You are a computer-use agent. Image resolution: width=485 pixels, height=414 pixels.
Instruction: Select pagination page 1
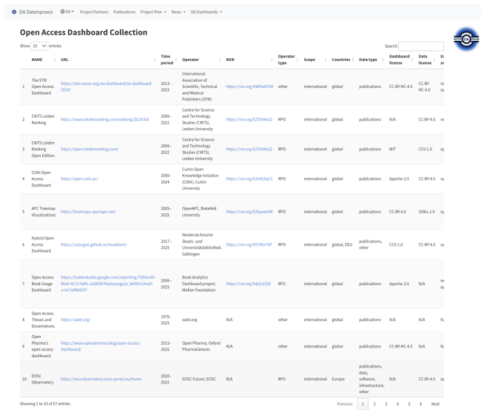363,404
